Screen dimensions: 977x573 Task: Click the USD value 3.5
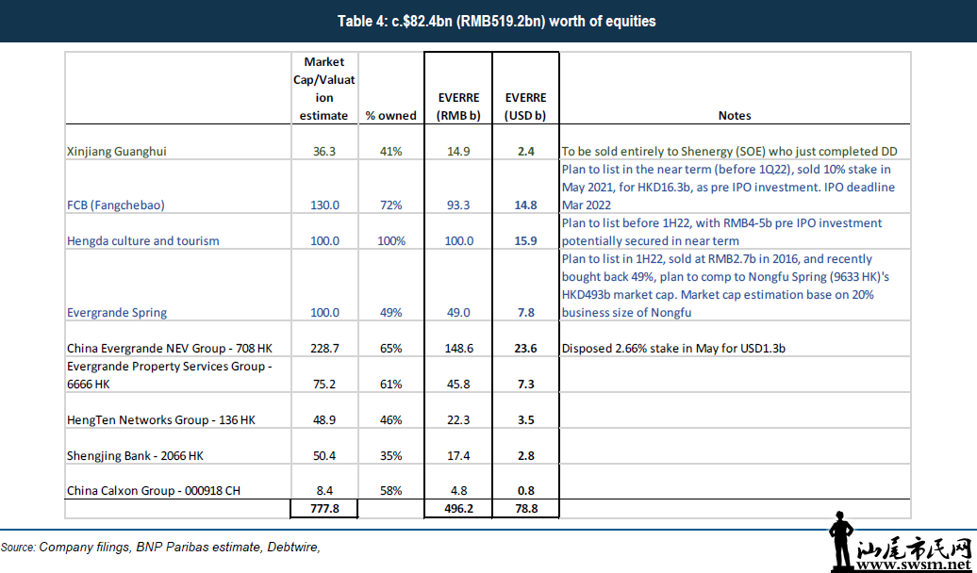[x=526, y=419]
